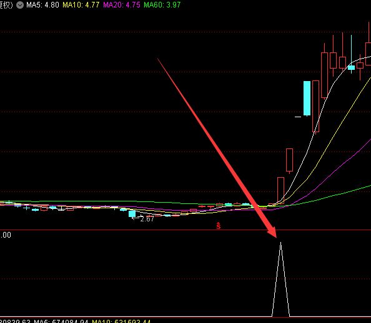The width and height of the screenshot is (371, 323).
Task: Select the large solid cyan candlestick
Action: (x=307, y=99)
